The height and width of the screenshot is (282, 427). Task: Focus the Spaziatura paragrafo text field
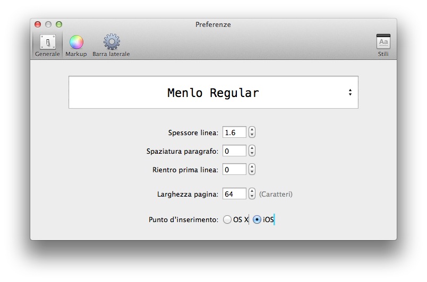pos(234,151)
